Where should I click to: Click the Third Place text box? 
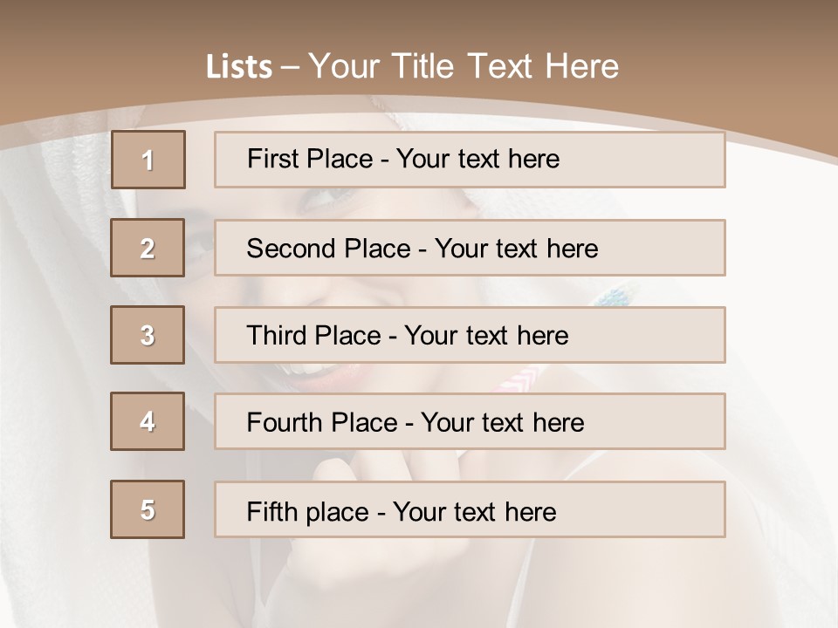click(470, 335)
